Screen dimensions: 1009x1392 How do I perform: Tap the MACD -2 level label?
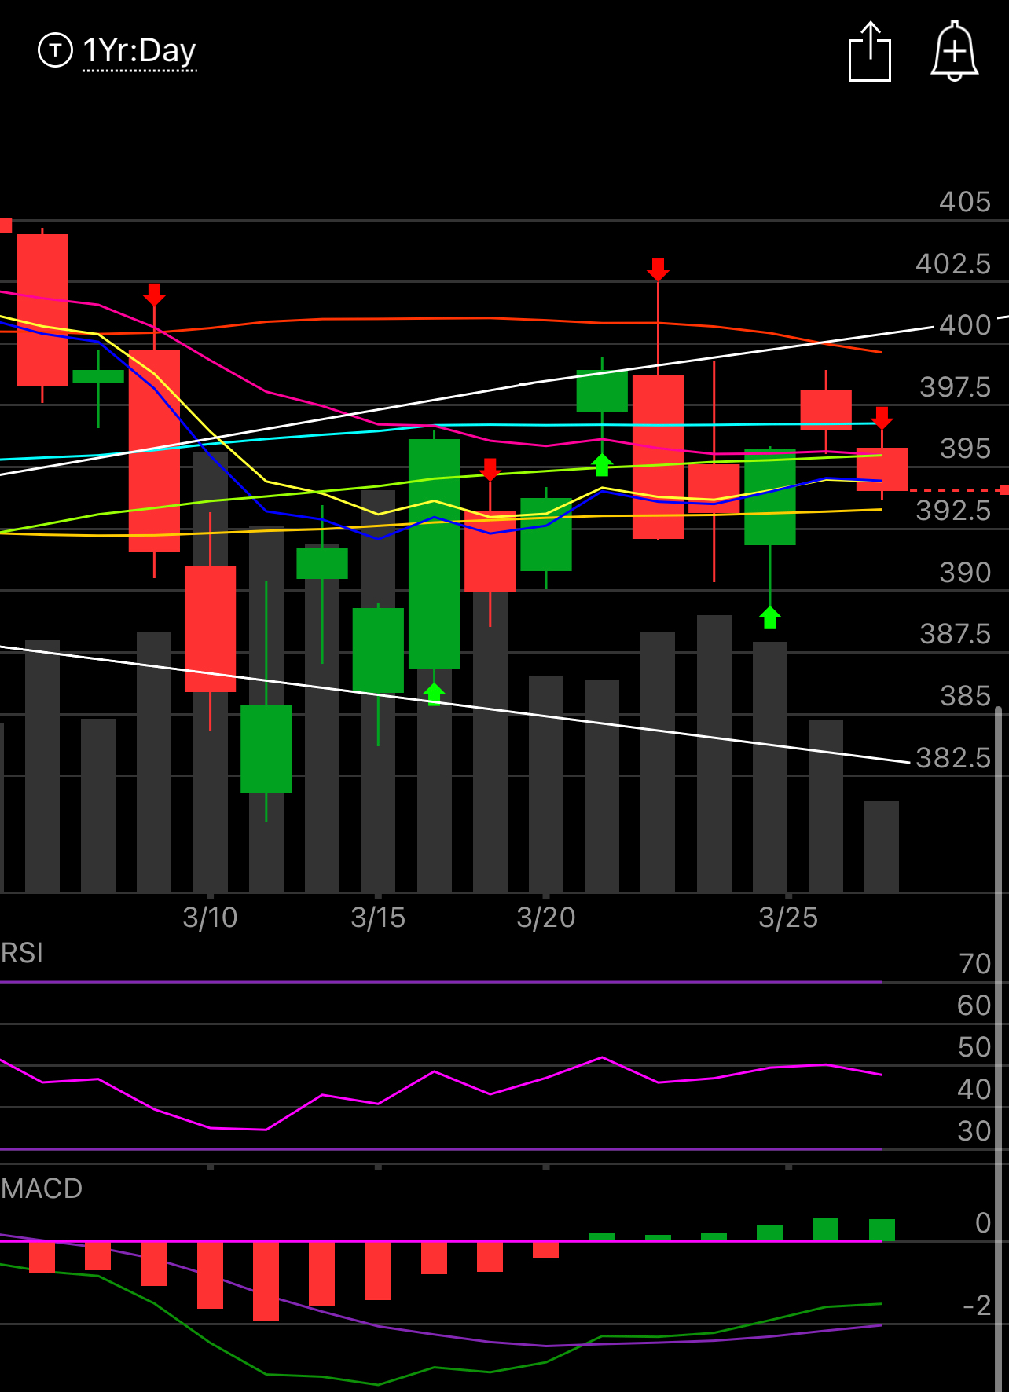[977, 1306]
